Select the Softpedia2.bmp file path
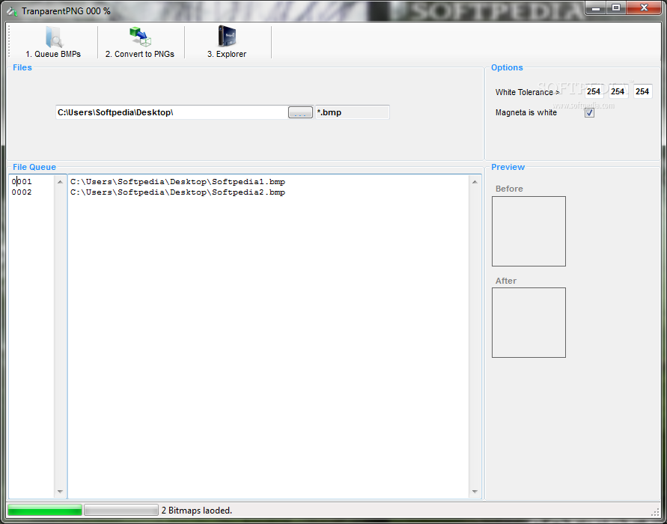The width and height of the screenshot is (667, 524). (178, 192)
